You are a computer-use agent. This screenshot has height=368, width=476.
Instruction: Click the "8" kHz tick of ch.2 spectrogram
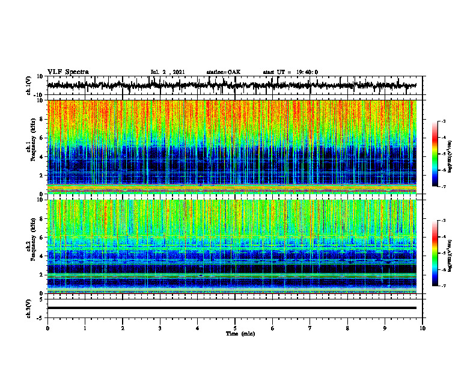pyautogui.click(x=42, y=219)
